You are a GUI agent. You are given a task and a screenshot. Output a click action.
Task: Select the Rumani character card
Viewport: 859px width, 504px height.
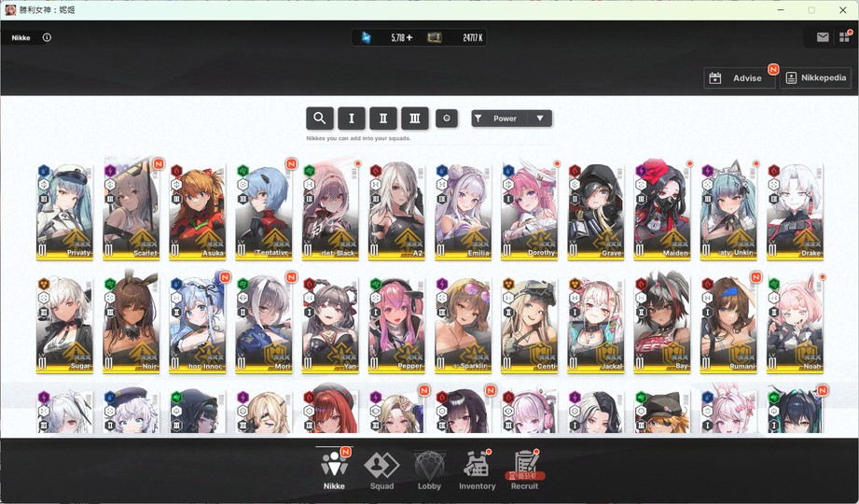tap(728, 325)
